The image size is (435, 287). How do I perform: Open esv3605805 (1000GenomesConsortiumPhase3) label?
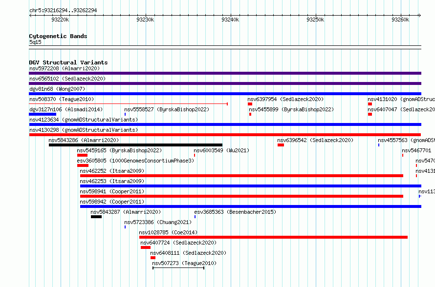click(x=135, y=161)
